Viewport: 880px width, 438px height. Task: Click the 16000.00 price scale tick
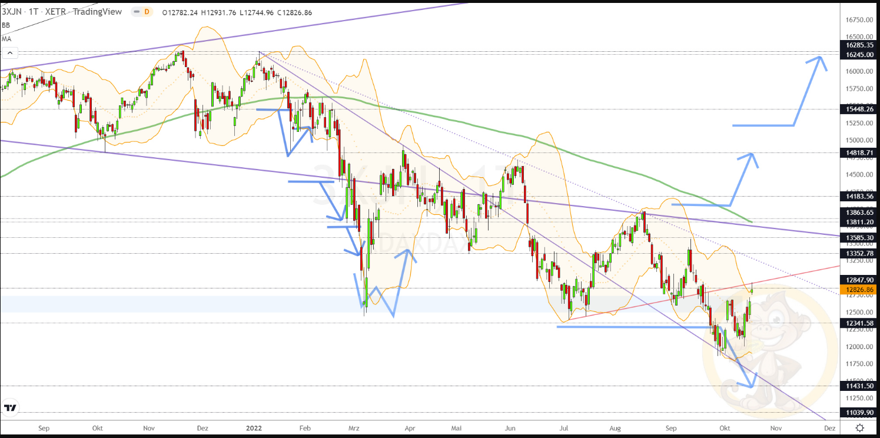(859, 71)
